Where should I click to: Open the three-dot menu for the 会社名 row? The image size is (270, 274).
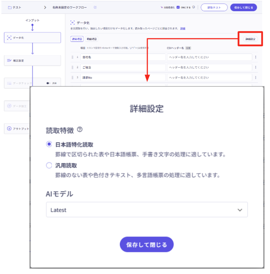click(x=255, y=57)
